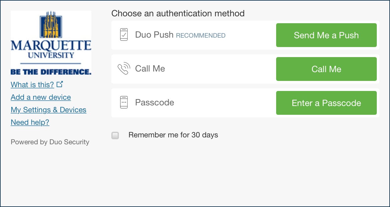This screenshot has width=390, height=207.
Task: Select the Passcode method label text
Action: pyautogui.click(x=154, y=103)
